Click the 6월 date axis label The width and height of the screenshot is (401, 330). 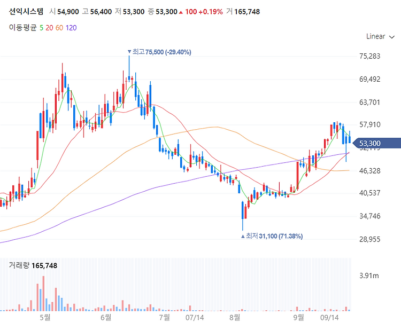pos(106,318)
